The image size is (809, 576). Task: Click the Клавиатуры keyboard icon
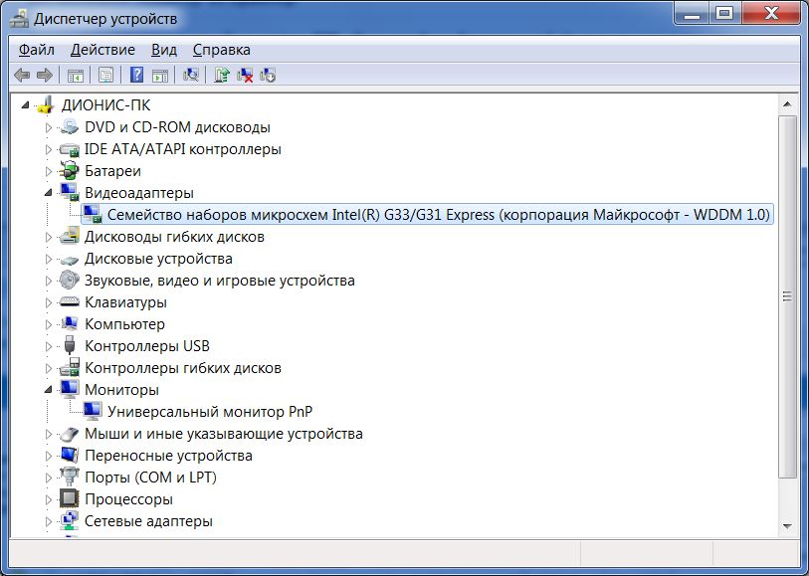(x=69, y=301)
